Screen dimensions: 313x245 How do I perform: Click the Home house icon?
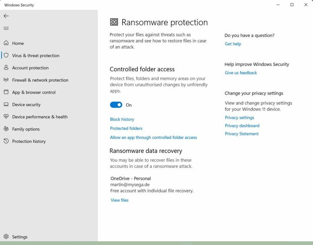point(6,43)
